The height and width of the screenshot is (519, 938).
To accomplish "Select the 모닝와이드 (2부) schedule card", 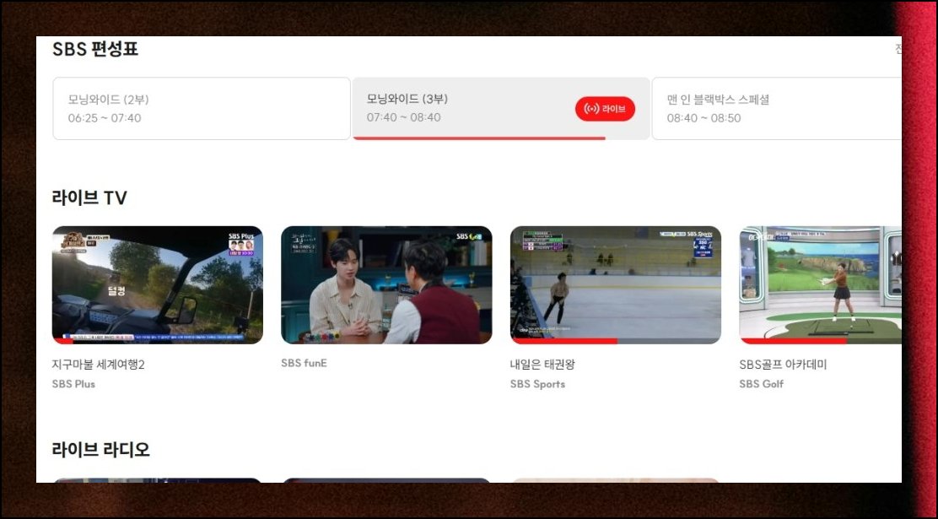I will pos(202,108).
